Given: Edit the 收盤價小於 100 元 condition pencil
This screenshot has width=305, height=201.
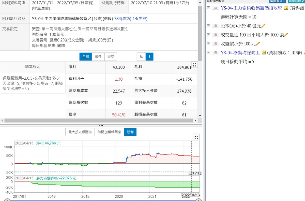Looking at the screenshot, I should click(x=258, y=44).
